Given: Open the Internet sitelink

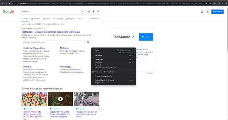Looking at the screenshot, I should coord(27,67).
